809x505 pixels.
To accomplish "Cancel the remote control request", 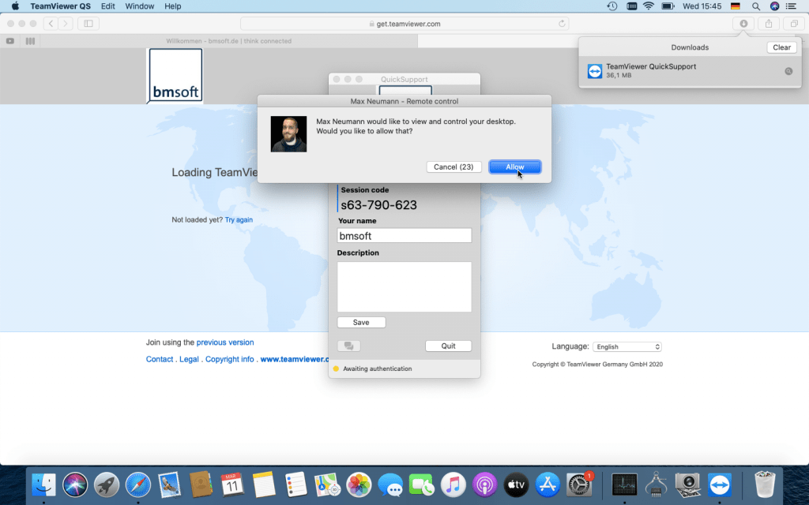I will click(453, 167).
